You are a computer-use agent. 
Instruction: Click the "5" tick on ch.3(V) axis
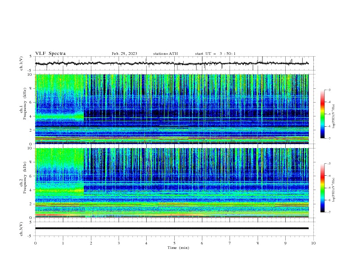31,222
